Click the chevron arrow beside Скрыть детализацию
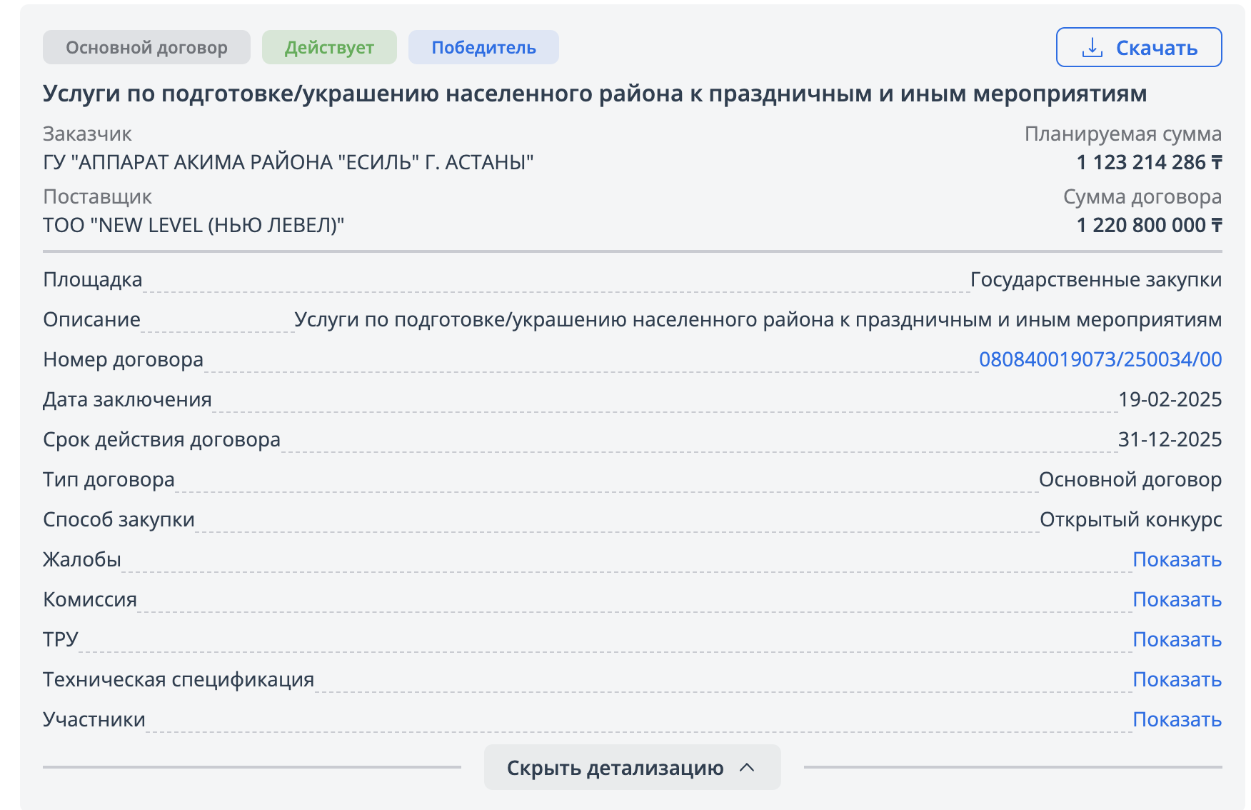Viewport: 1251px width, 810px height. coord(747,768)
